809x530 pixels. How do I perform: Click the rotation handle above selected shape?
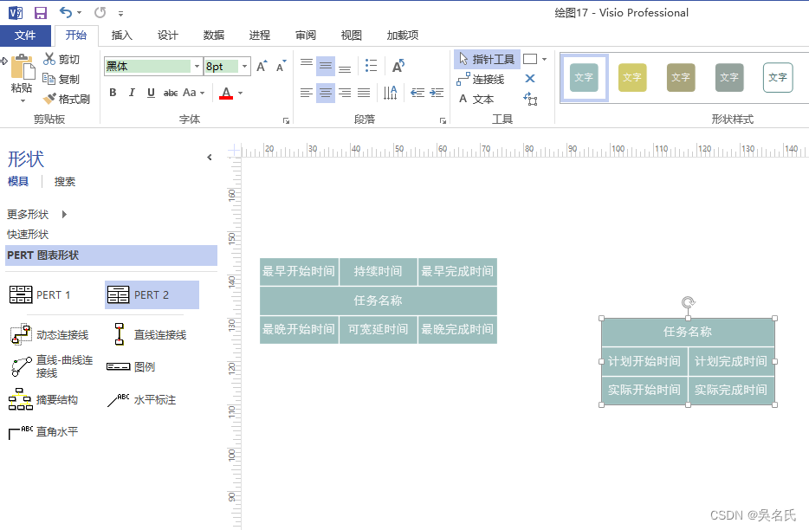[x=689, y=302]
